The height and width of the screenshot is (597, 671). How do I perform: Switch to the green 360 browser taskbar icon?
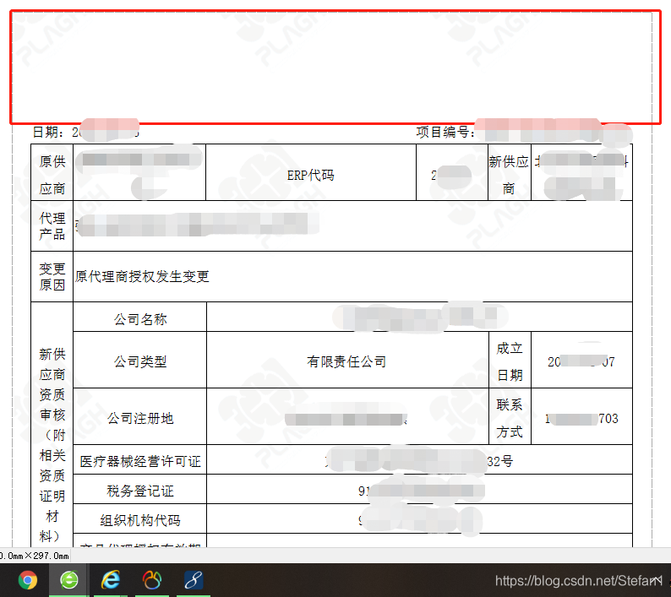69,580
